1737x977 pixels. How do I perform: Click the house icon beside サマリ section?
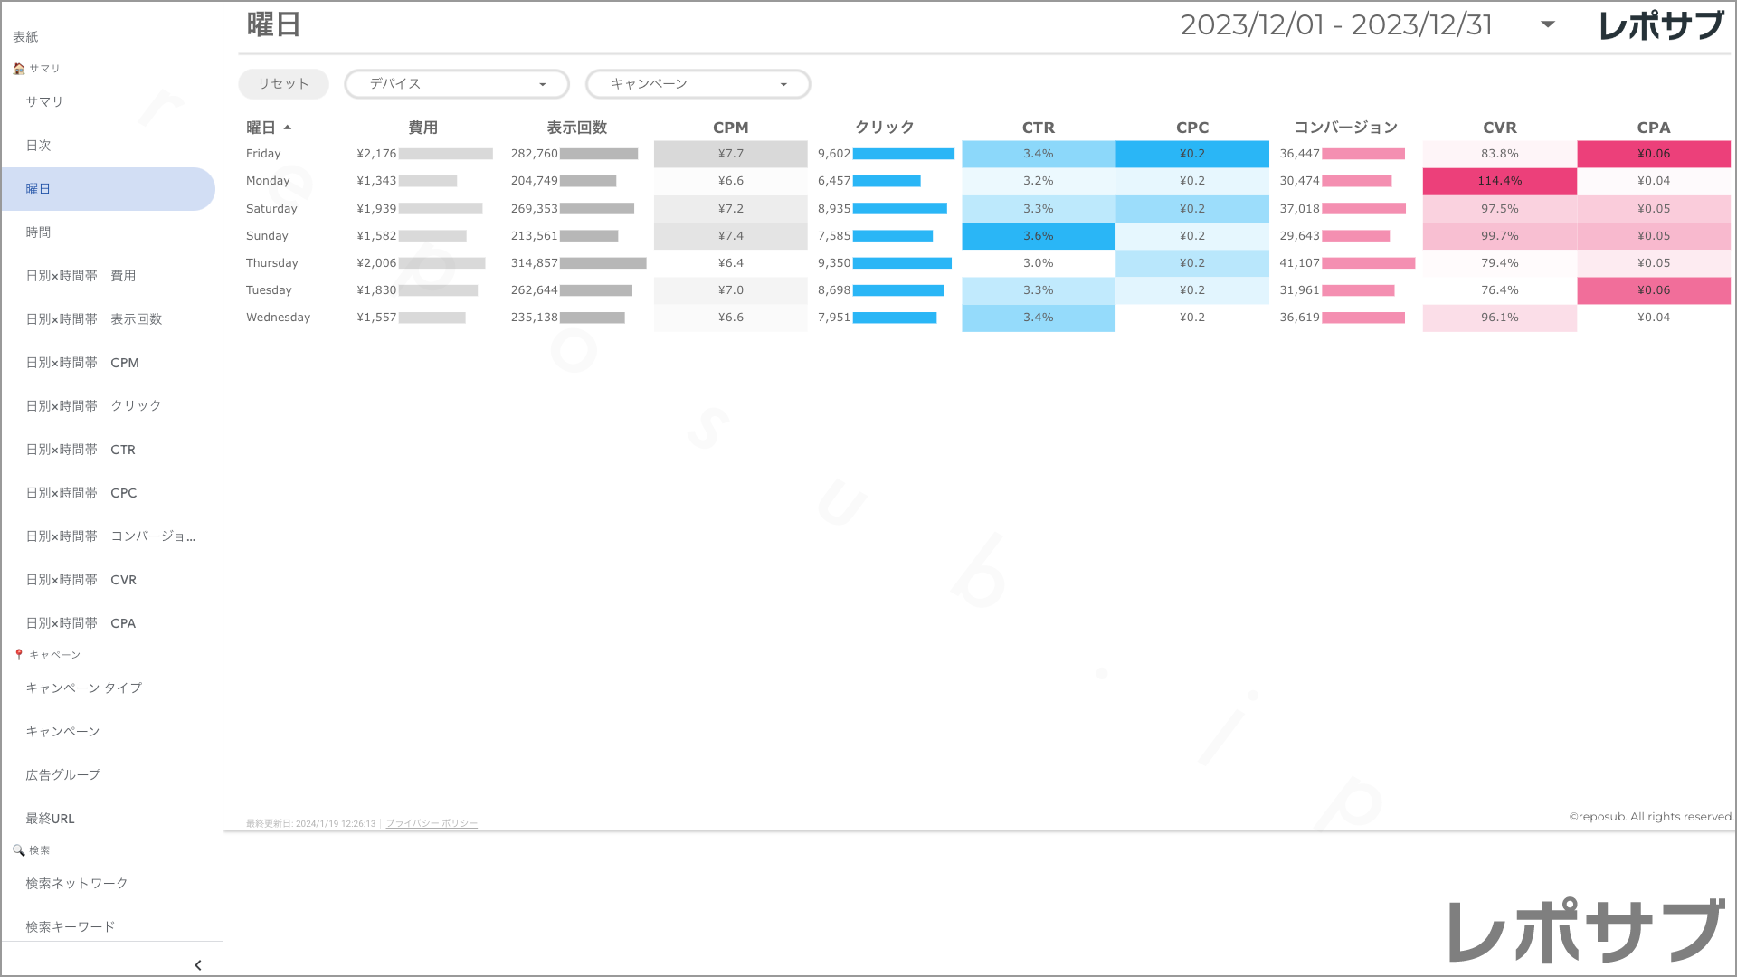18,69
